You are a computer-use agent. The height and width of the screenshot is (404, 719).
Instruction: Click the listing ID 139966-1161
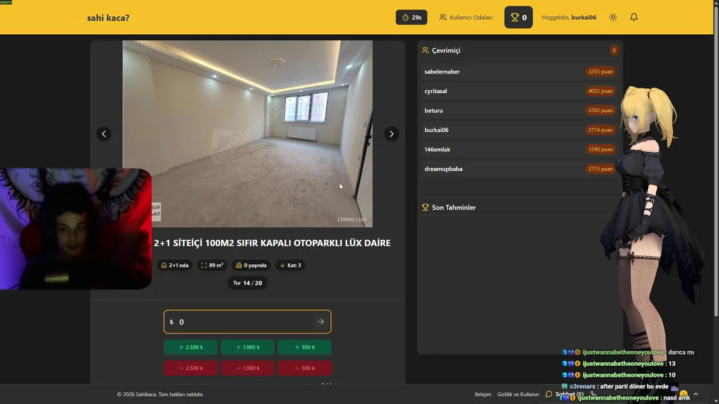(352, 220)
